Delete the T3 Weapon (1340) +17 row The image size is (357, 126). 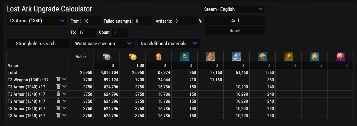coord(58,79)
